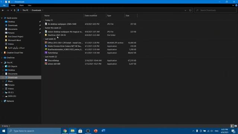The image size is (238, 134).
Task: Select the DiscordSetup application icon
Action: 46,60
